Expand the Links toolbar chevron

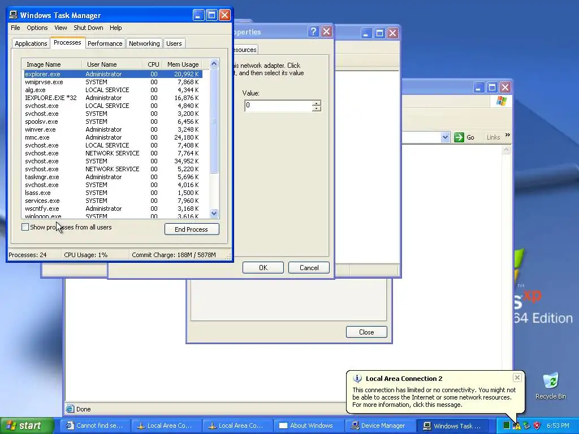508,135
